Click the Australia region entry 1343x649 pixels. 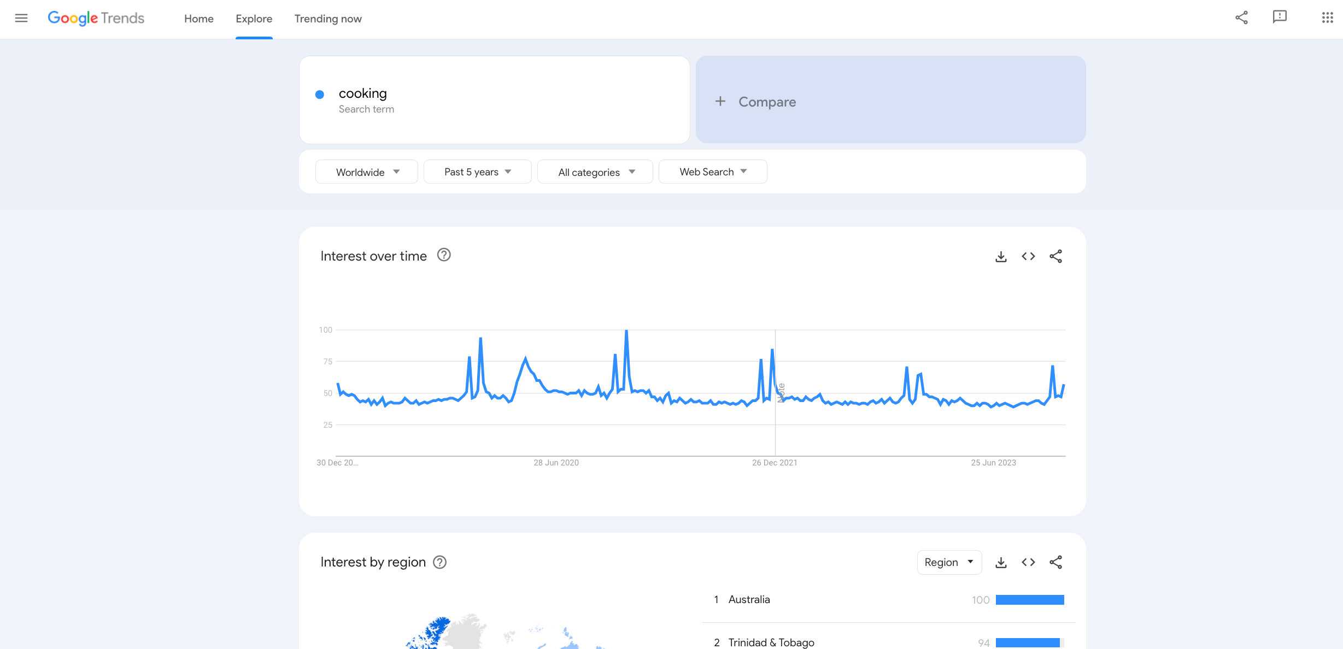749,599
